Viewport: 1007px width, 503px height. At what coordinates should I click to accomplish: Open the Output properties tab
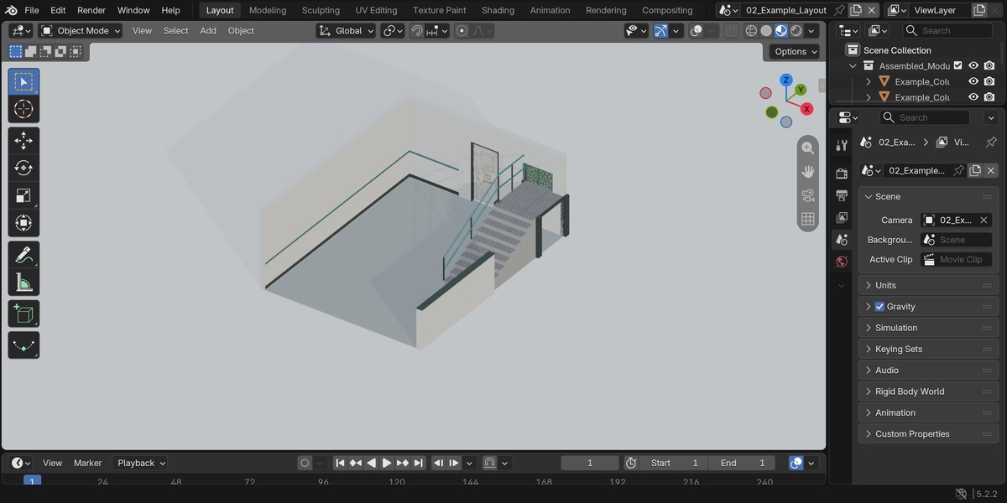click(842, 195)
